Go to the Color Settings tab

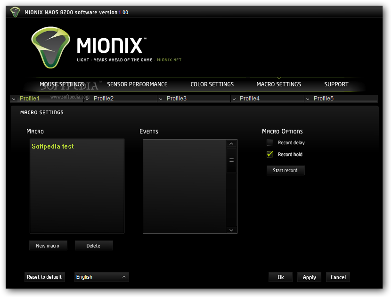tap(212, 84)
